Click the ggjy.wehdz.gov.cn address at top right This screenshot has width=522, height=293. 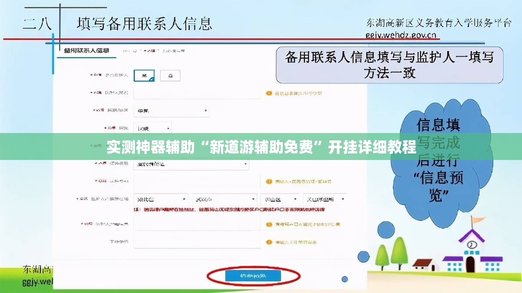pos(402,35)
